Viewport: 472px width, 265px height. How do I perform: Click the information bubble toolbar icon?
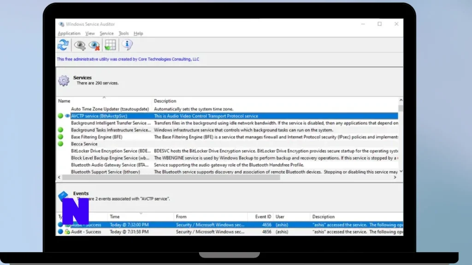click(x=127, y=45)
